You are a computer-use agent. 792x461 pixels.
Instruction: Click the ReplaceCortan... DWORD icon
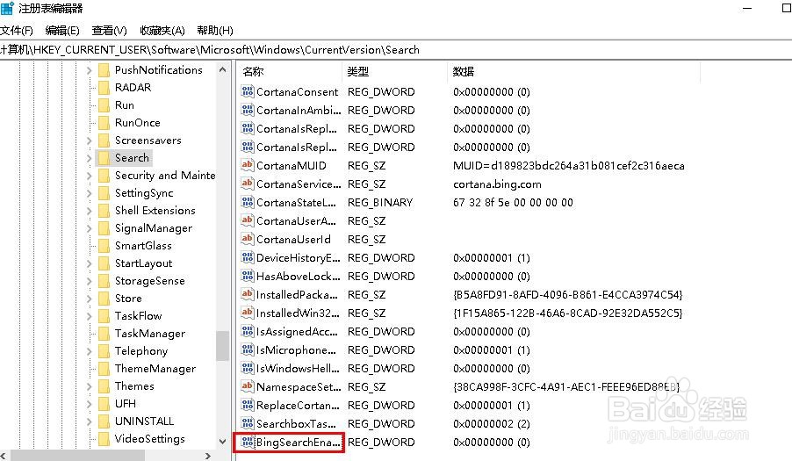click(x=248, y=405)
